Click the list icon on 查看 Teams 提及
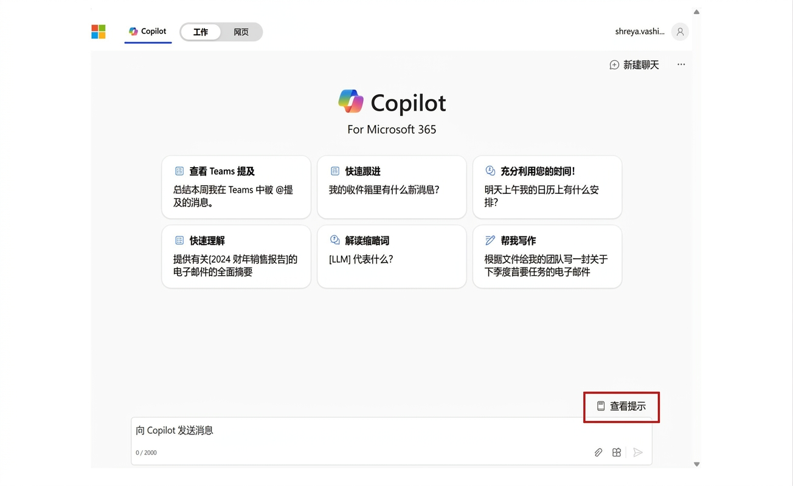Image resolution: width=793 pixels, height=486 pixels. 179,171
